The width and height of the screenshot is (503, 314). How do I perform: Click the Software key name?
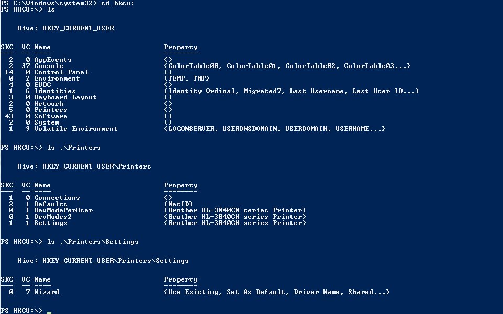click(x=51, y=116)
